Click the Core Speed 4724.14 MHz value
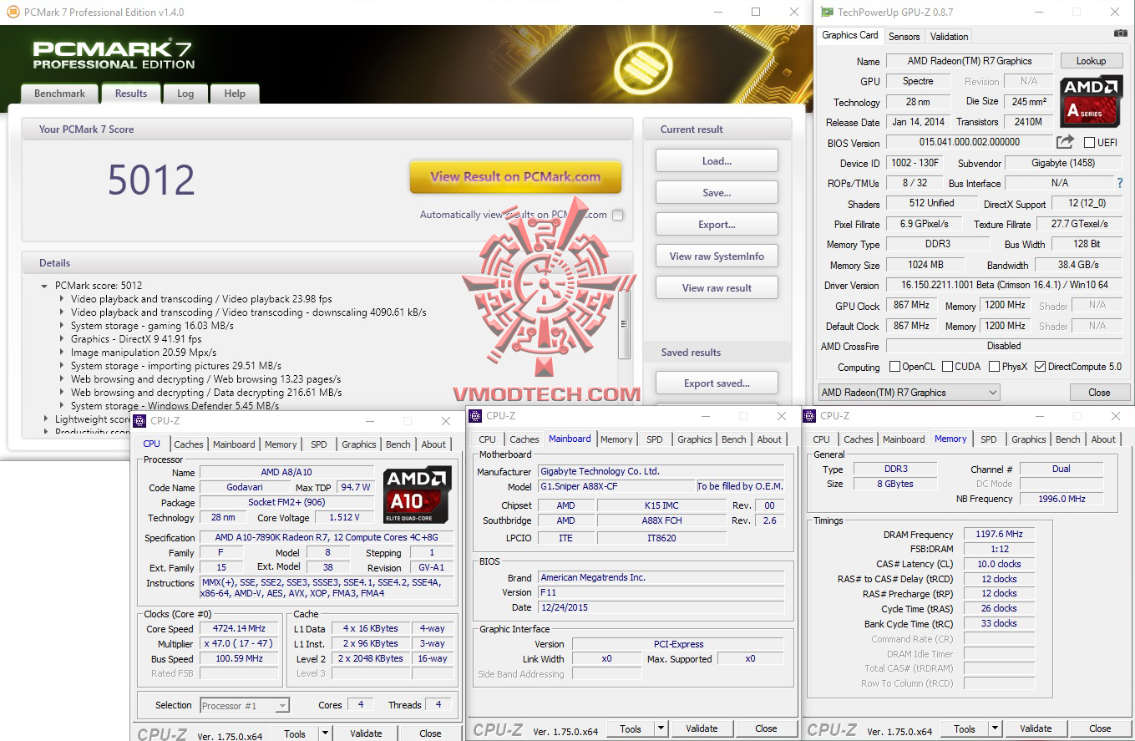This screenshot has height=741, width=1135. pyautogui.click(x=240, y=629)
